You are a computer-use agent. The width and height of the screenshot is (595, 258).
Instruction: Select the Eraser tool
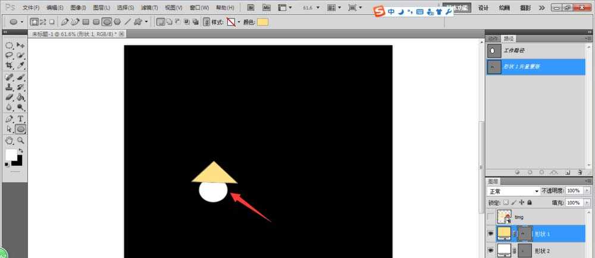[x=9, y=97]
